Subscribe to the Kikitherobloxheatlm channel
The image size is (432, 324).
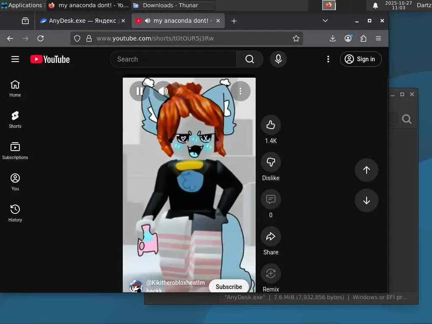(x=229, y=287)
